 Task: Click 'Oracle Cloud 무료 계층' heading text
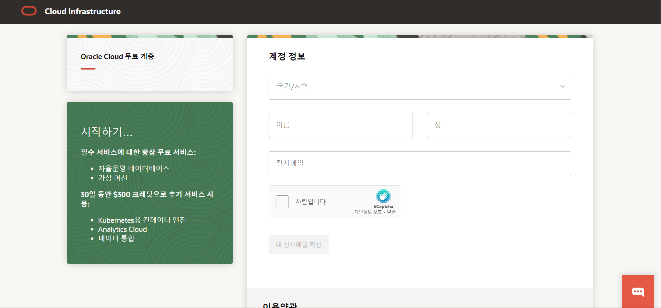(117, 56)
